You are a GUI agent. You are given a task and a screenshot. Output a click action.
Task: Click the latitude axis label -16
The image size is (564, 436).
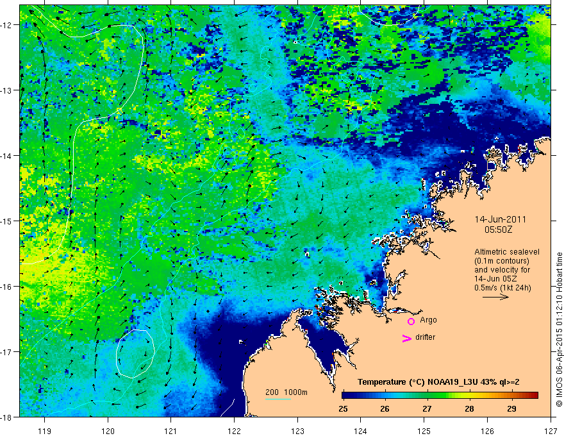tap(6, 287)
